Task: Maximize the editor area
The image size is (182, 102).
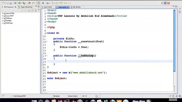Action: (176, 7)
